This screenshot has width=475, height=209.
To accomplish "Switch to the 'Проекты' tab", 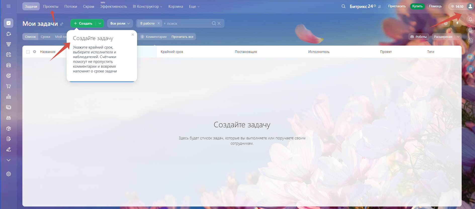I will tap(51, 7).
